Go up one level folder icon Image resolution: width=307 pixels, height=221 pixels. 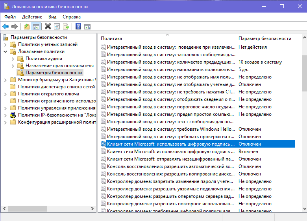[27, 26]
